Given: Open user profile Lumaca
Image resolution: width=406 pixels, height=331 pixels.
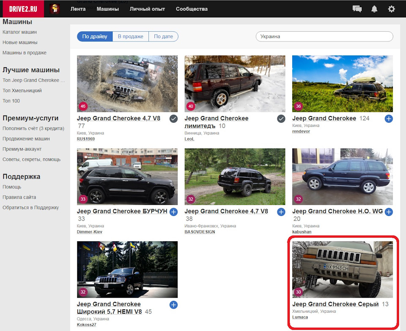Looking at the screenshot, I should pyautogui.click(x=300, y=317).
